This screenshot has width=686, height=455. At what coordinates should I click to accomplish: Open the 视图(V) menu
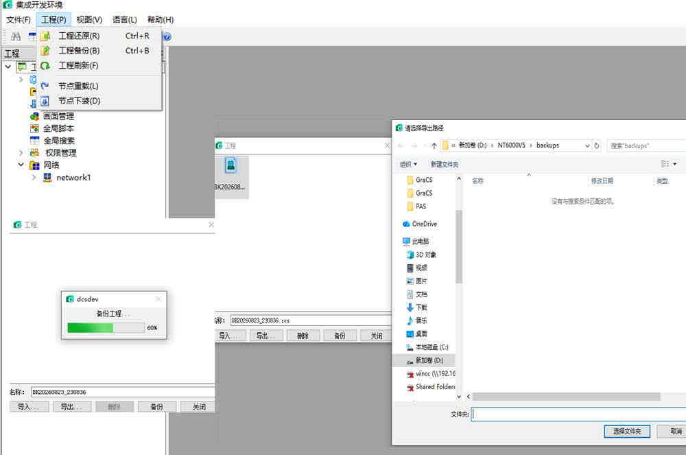point(89,20)
